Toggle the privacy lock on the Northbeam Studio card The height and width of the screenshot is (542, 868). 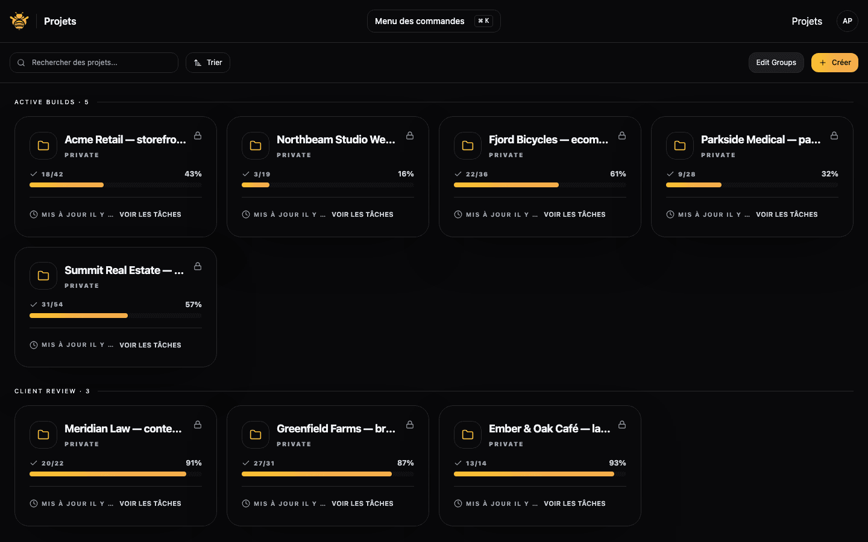410,136
